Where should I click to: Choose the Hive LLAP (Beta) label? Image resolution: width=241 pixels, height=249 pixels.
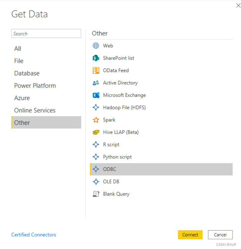pyautogui.click(x=121, y=132)
